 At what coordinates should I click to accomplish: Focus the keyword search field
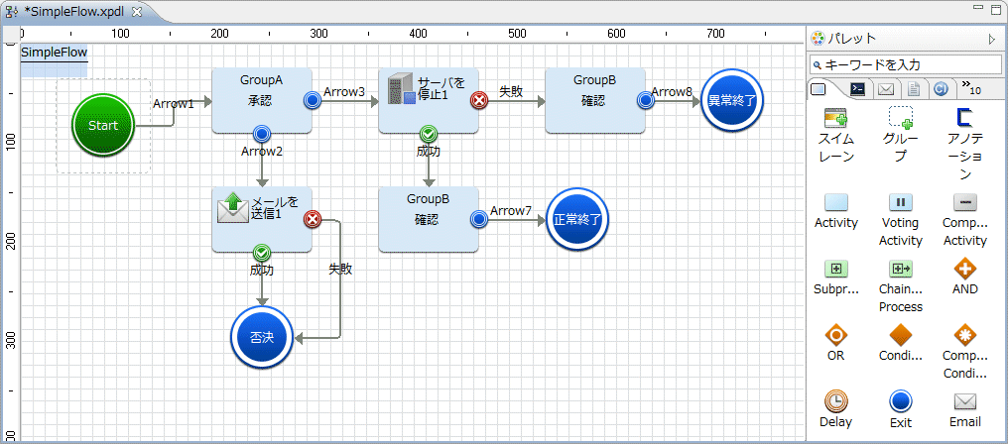pos(905,64)
